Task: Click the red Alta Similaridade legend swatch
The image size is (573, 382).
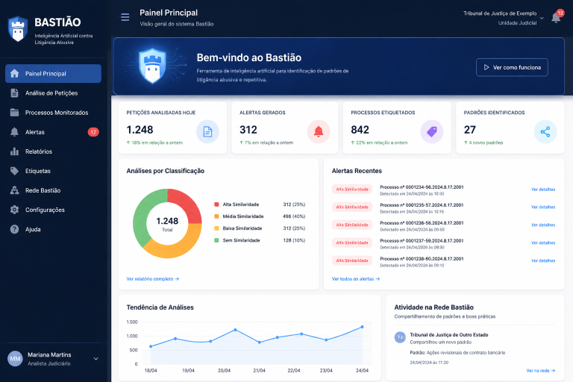Action: click(216, 204)
